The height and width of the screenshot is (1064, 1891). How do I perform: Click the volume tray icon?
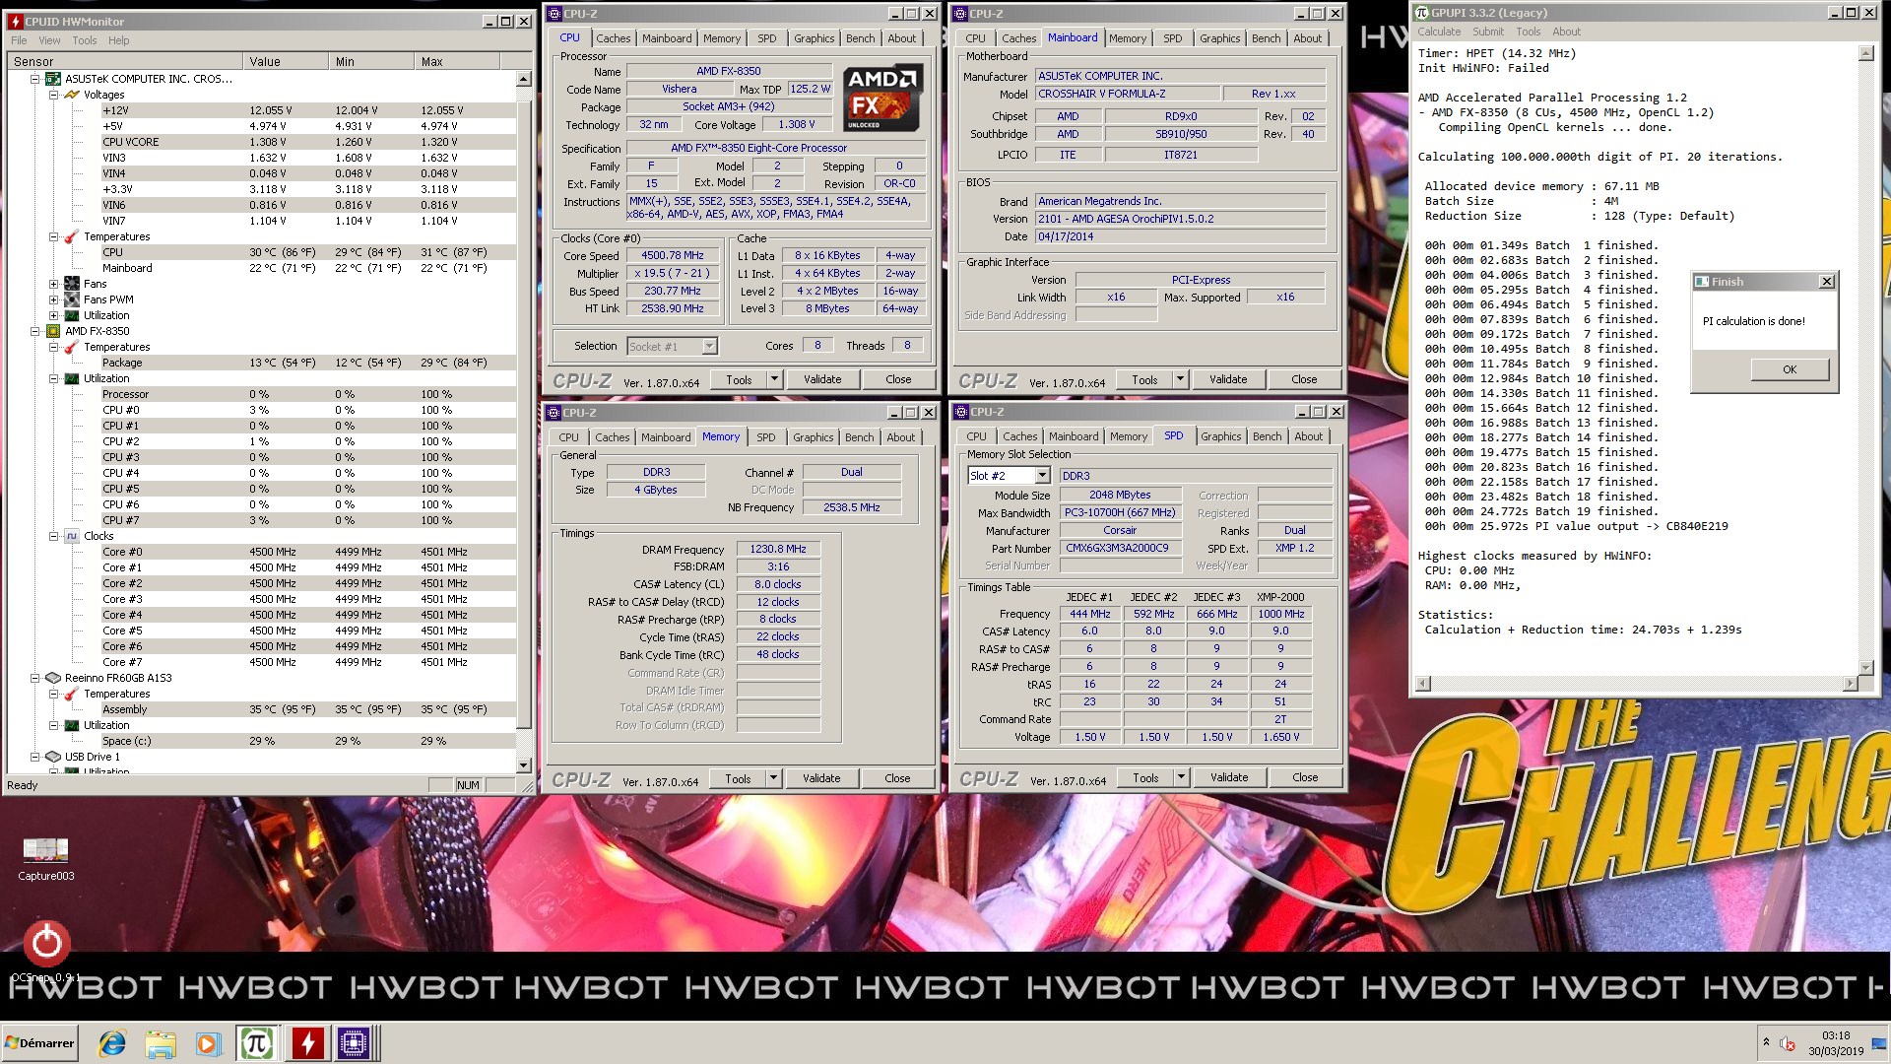point(1788,1043)
